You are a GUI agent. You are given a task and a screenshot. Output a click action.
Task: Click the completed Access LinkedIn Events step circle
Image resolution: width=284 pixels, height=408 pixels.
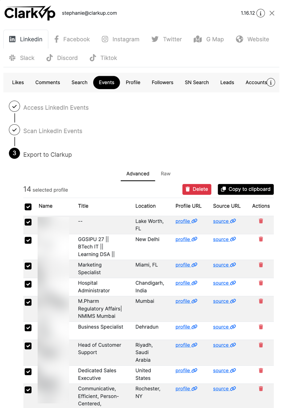[15, 106]
